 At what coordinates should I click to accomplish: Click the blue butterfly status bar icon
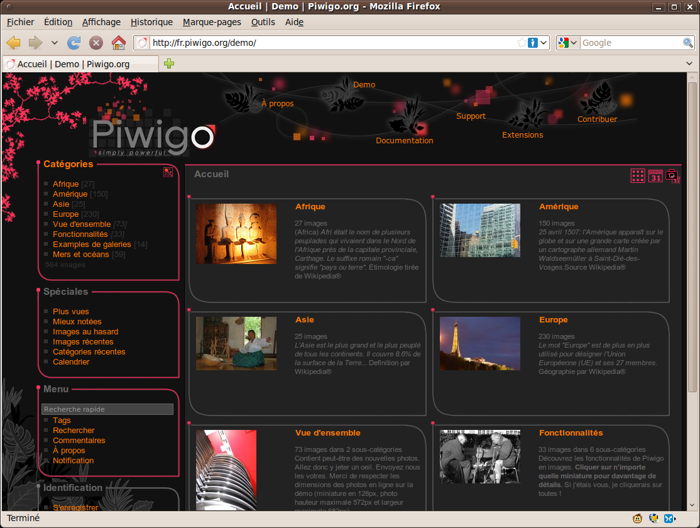click(x=669, y=518)
